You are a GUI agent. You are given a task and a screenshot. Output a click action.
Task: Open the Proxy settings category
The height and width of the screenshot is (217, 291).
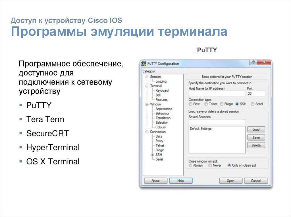(x=159, y=141)
